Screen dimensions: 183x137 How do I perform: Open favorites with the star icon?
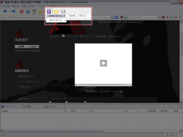click(x=40, y=12)
